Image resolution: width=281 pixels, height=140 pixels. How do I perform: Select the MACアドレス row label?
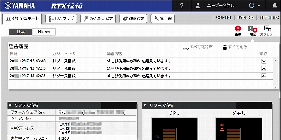tap(22, 128)
